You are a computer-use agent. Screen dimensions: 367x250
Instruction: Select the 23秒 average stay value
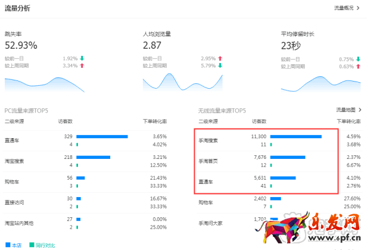[x=291, y=46]
